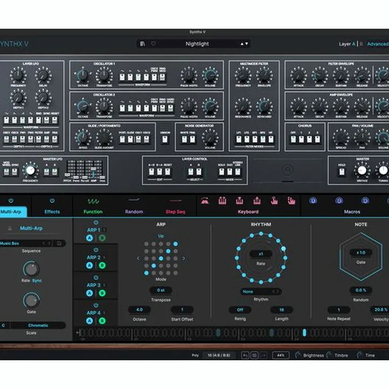Viewport: 389px width, 389px height.
Task: Go to previous arp mode with left chevron
Action: pos(138,258)
